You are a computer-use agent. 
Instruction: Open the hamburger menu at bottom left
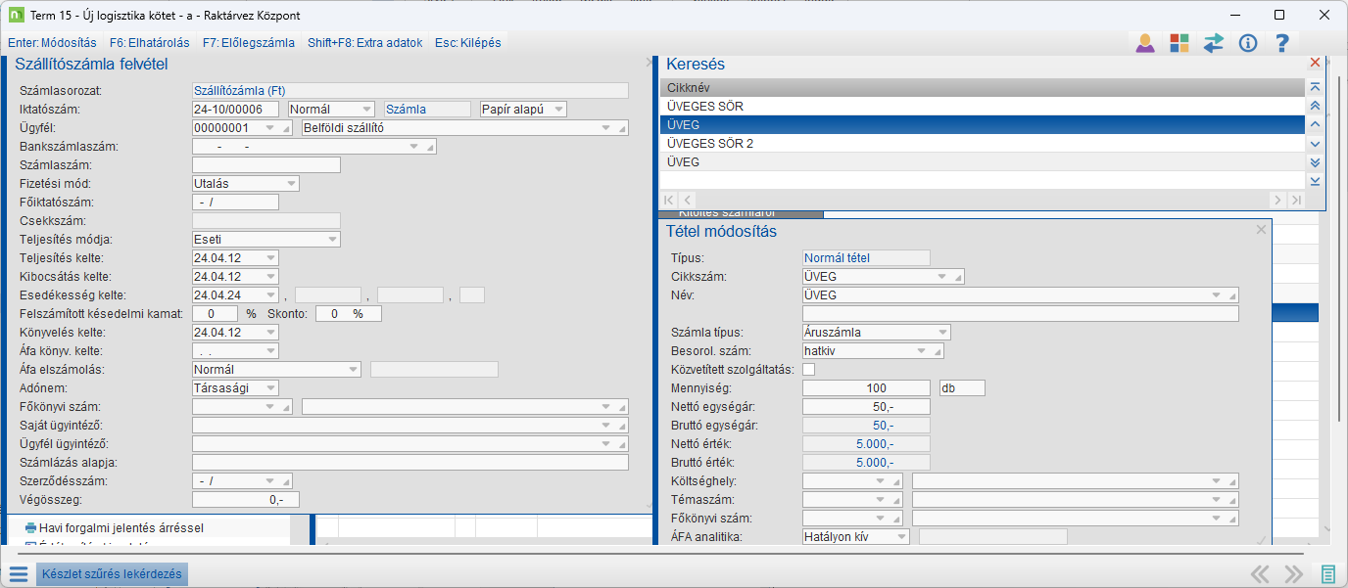(x=19, y=574)
